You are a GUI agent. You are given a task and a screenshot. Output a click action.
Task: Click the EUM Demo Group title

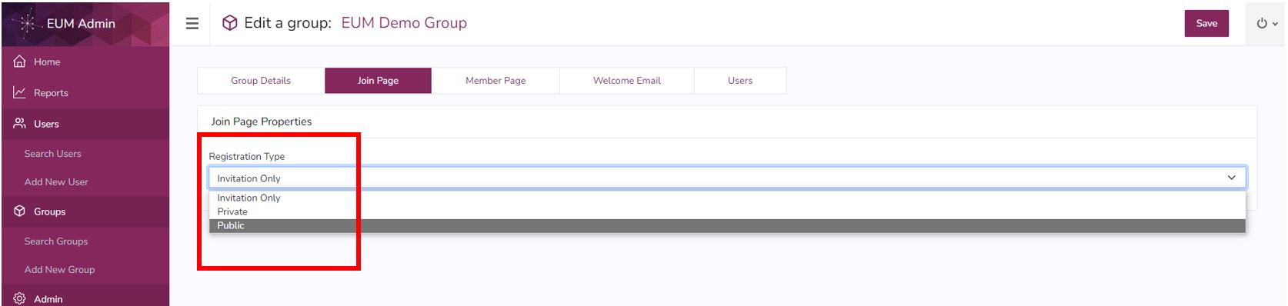(x=404, y=23)
